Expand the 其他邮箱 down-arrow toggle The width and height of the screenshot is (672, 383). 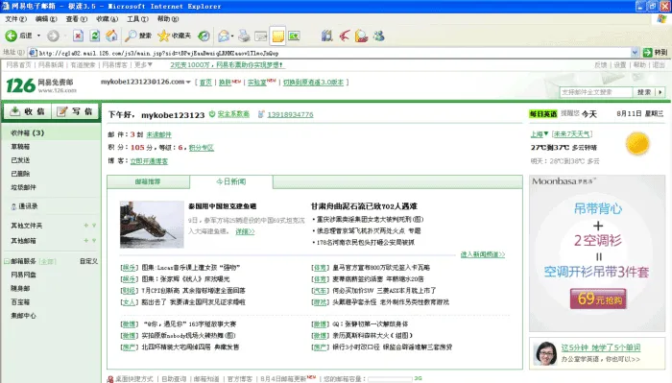pos(94,241)
